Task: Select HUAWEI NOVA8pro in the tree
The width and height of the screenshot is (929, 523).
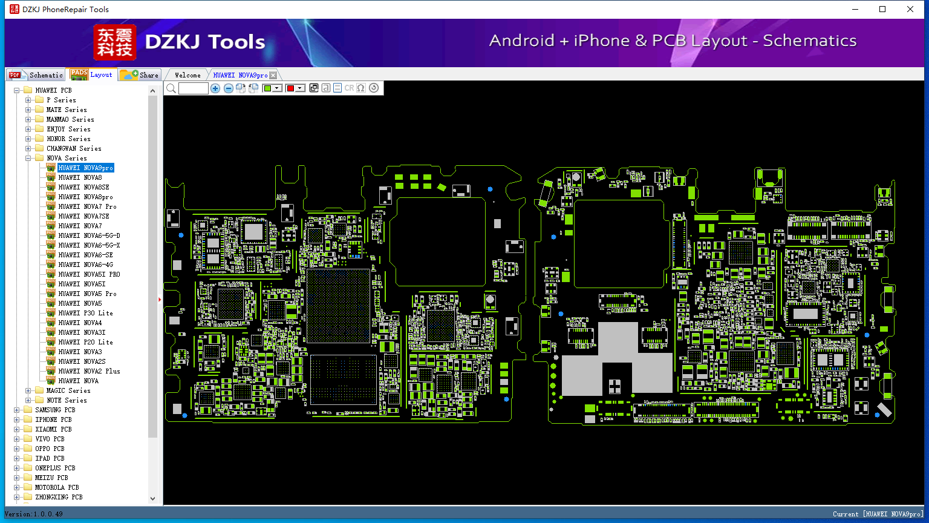Action: (x=85, y=197)
